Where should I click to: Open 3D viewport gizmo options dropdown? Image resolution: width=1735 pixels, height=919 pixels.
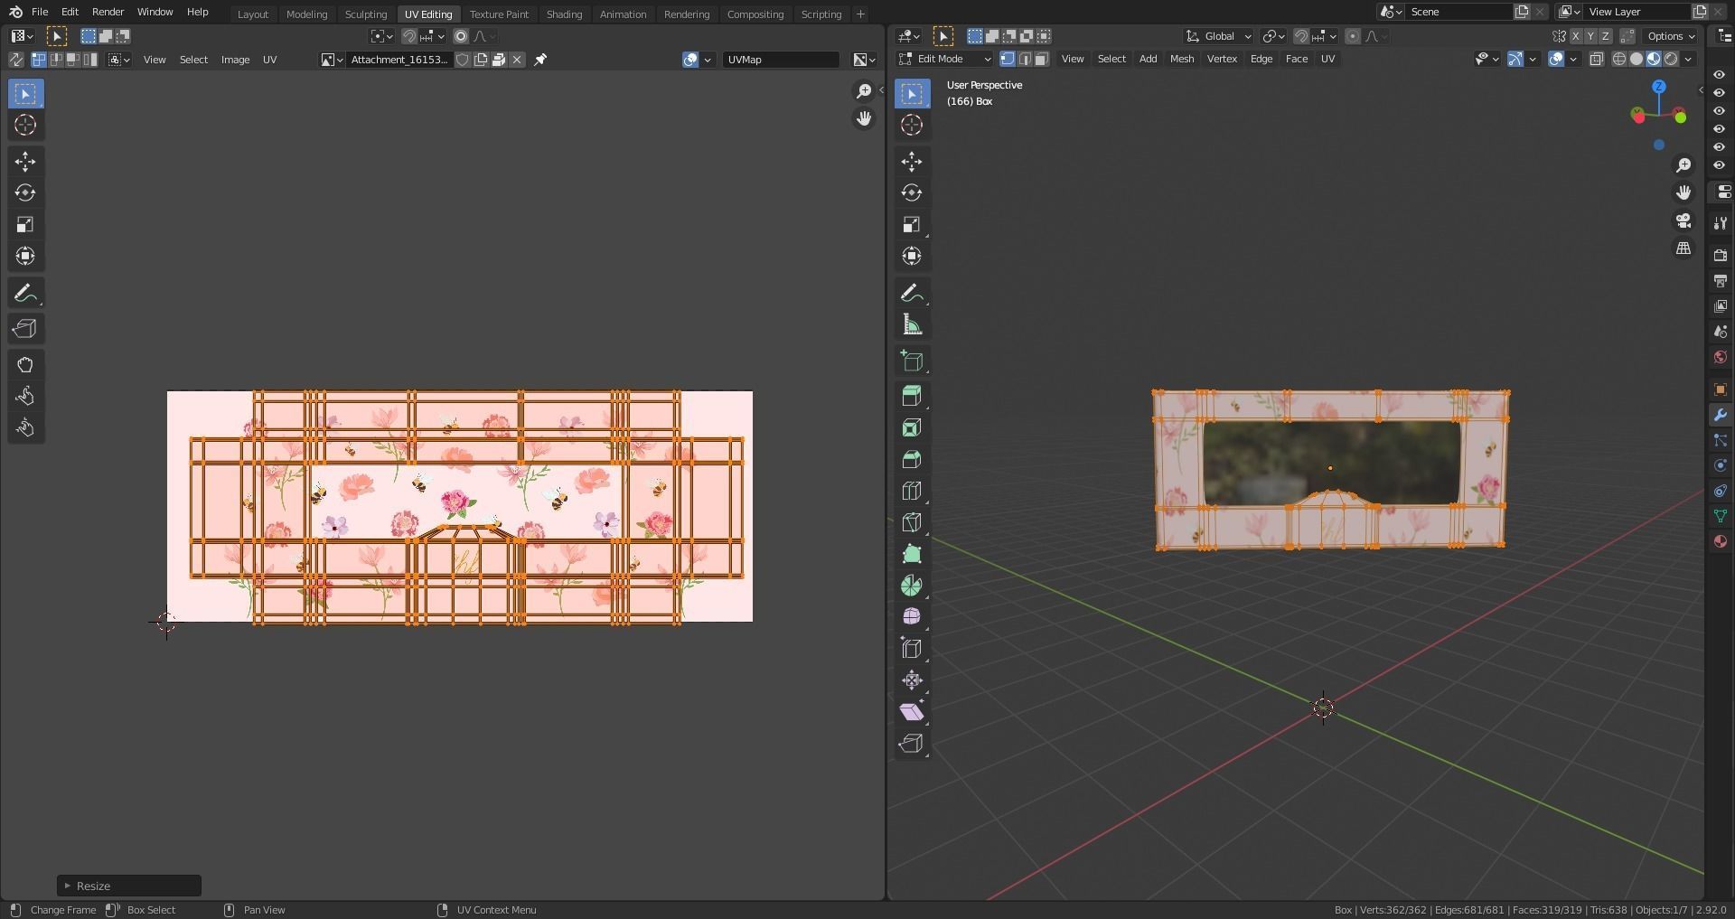click(x=1533, y=59)
